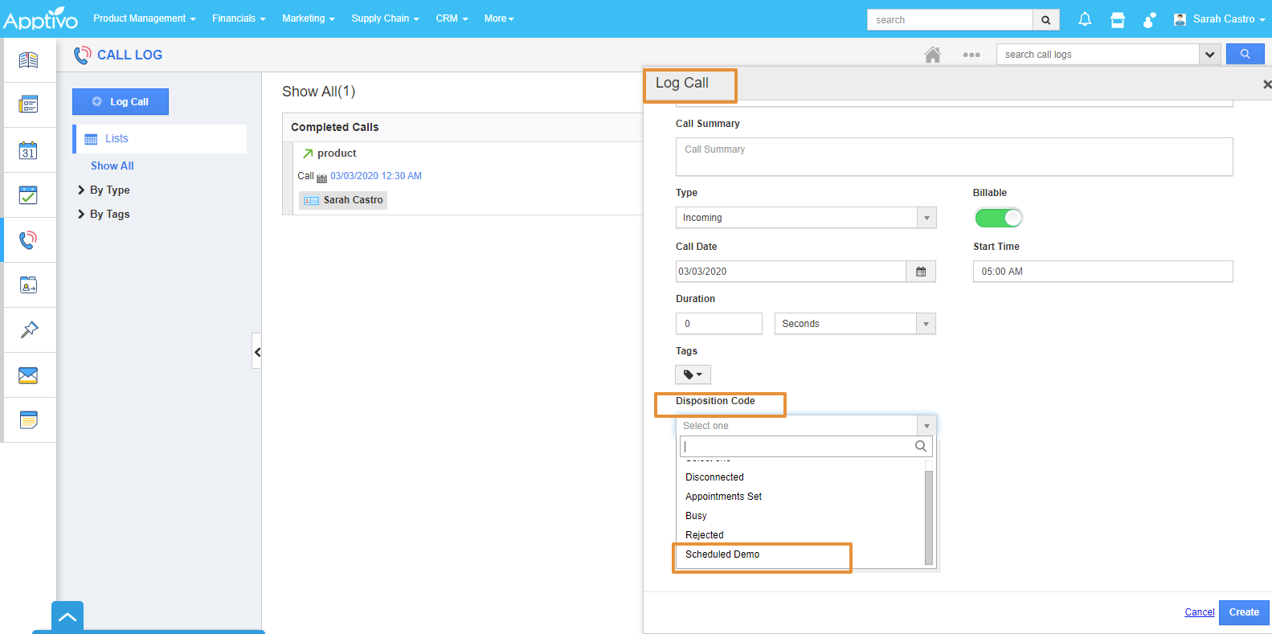Open the More menu
Screen dimensions: 1272x634
[499, 18]
